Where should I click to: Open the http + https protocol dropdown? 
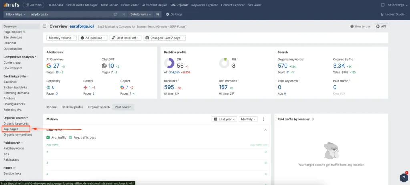[x=16, y=14]
